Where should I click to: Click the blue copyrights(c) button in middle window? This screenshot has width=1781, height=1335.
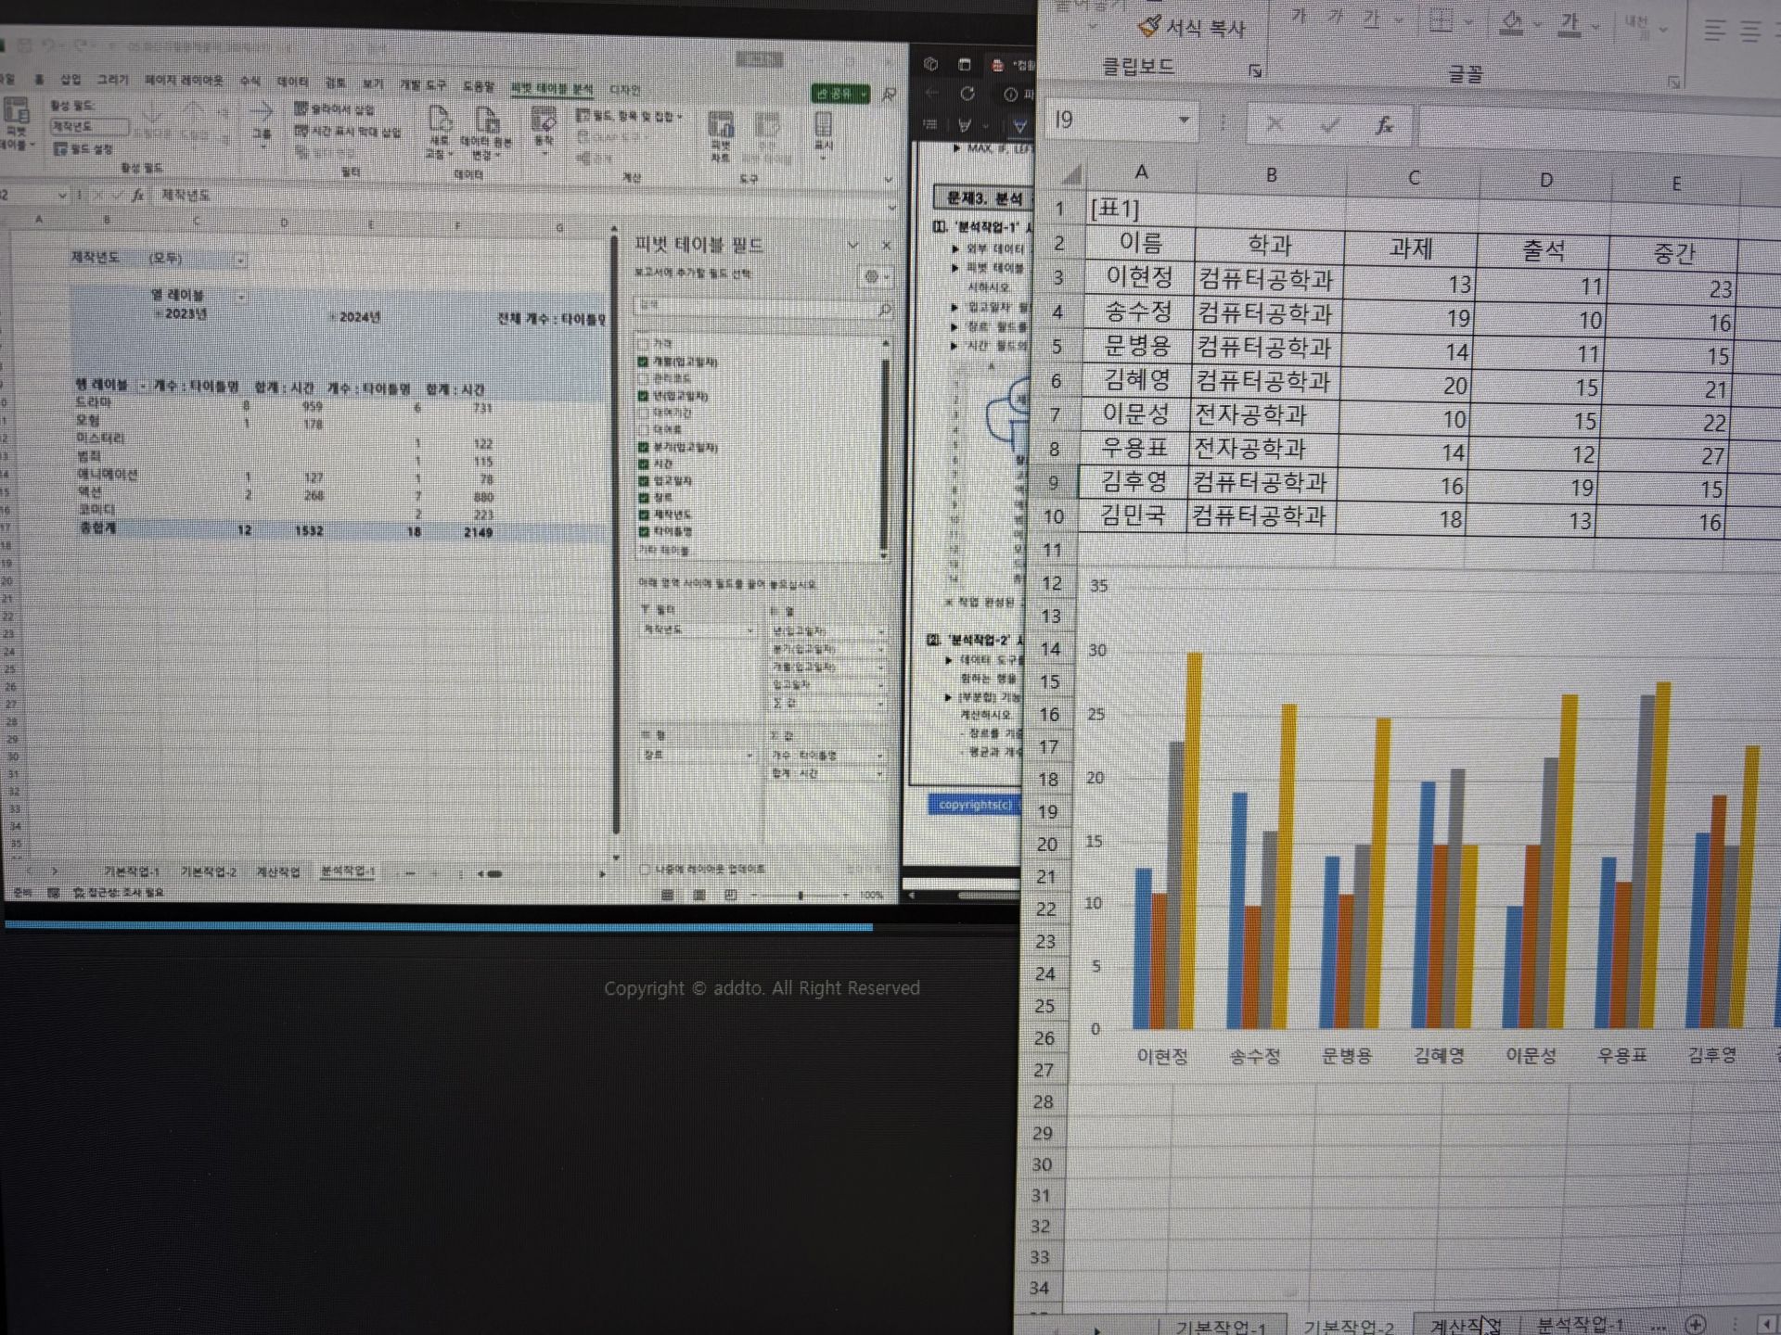coord(975,805)
